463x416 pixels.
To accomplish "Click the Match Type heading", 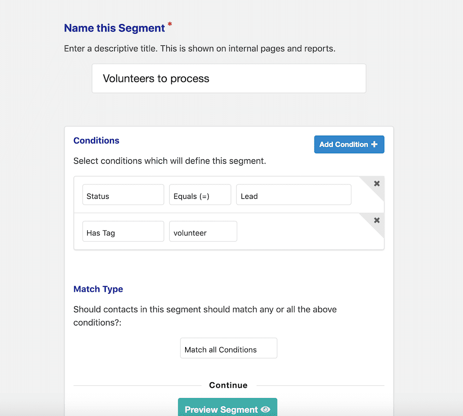I will click(x=98, y=289).
